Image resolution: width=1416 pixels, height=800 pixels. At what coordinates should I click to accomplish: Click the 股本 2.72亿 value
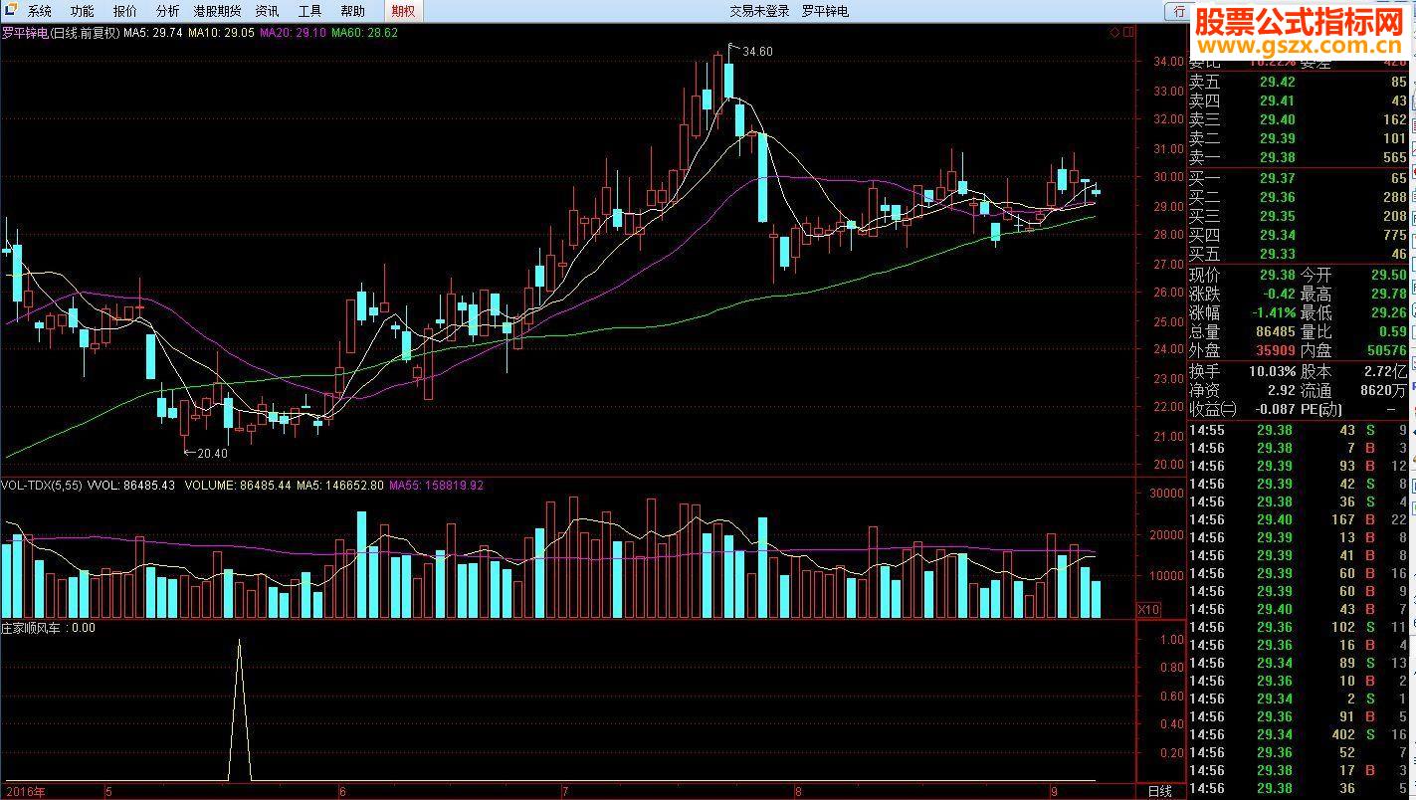[1387, 371]
